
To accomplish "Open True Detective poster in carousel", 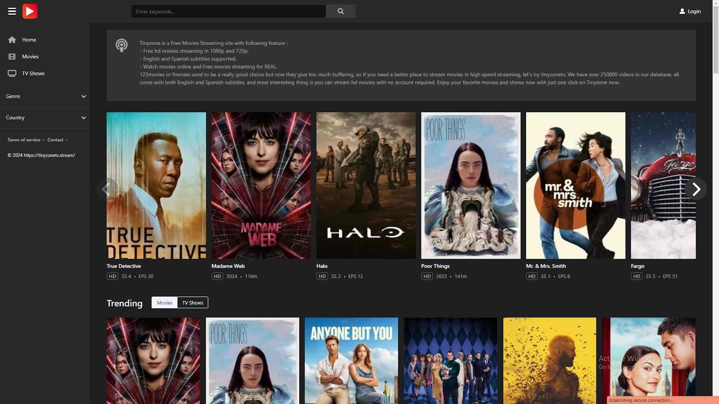I will click(156, 185).
